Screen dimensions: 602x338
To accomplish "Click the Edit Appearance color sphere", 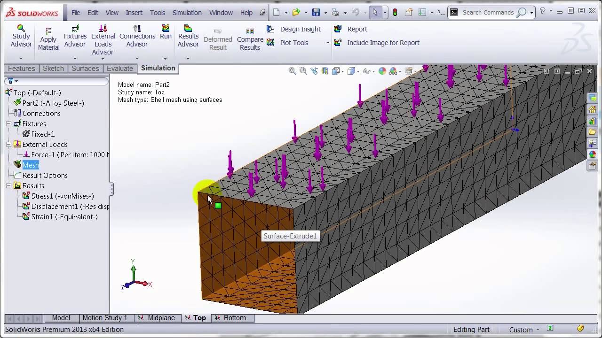I will click(x=382, y=71).
